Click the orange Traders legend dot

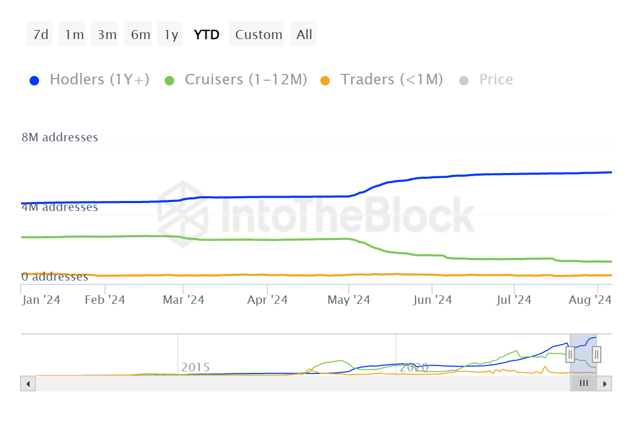point(325,81)
